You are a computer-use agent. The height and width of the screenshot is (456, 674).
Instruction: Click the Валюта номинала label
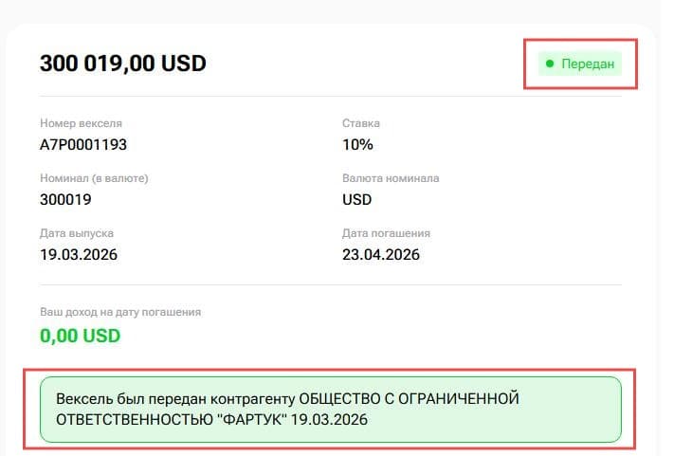point(390,178)
